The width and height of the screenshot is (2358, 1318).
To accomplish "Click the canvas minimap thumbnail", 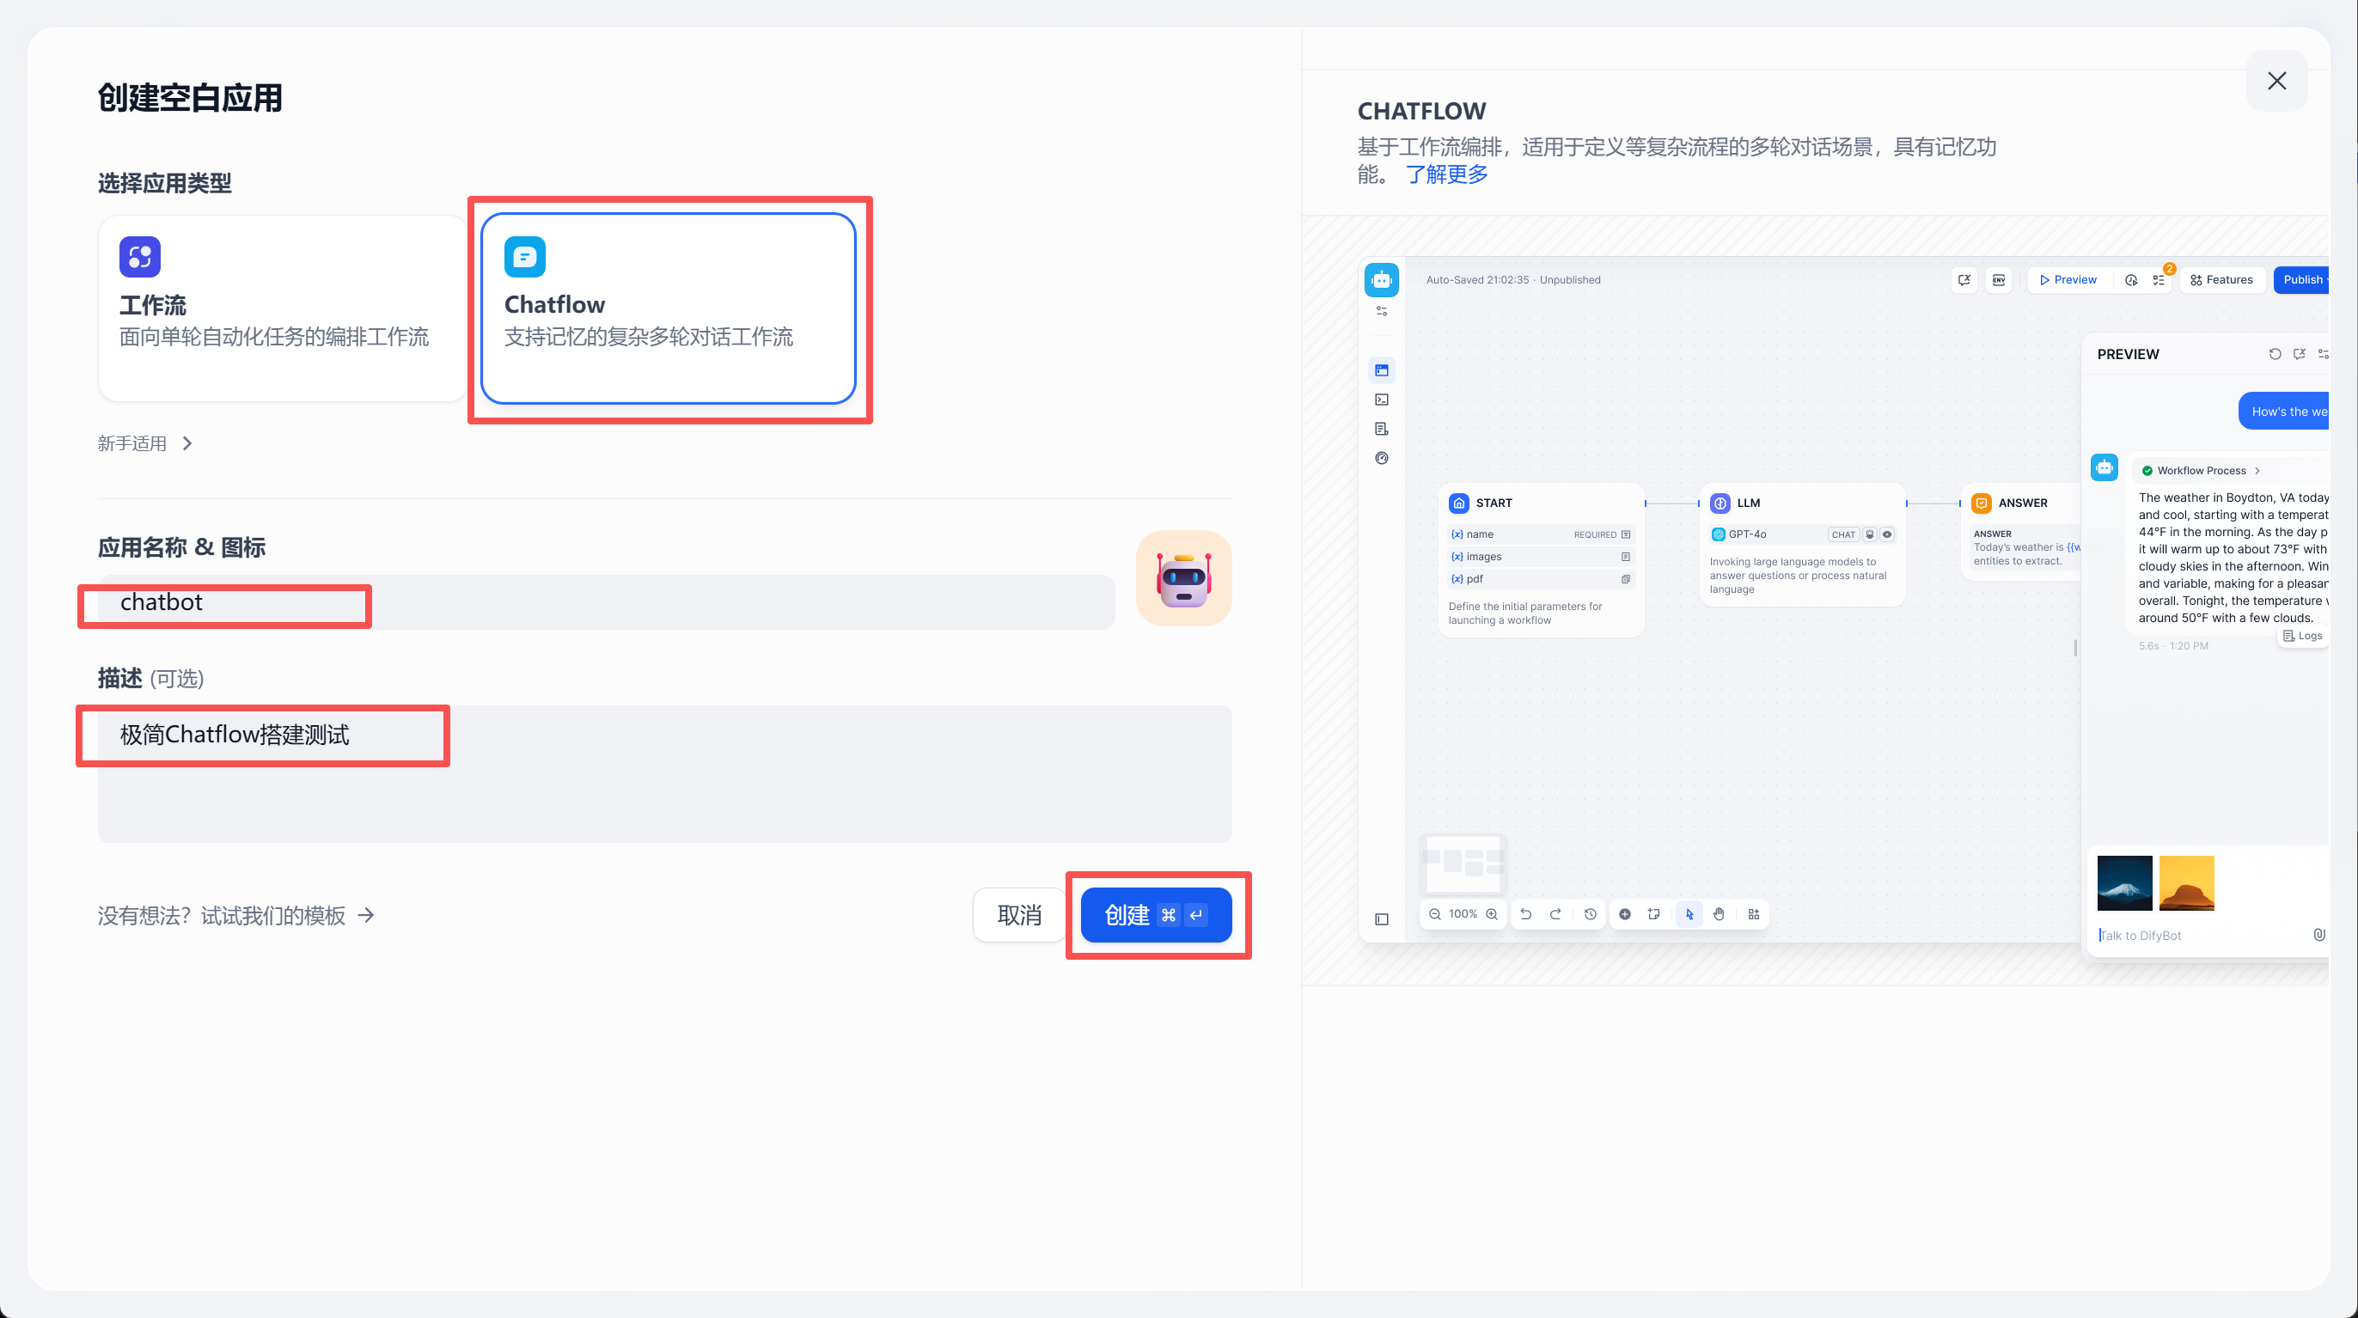I will [x=1463, y=863].
